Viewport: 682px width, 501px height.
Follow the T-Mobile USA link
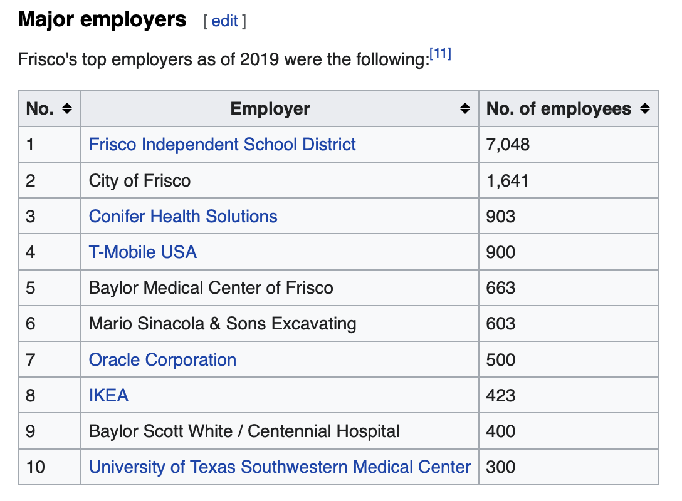pos(143,252)
